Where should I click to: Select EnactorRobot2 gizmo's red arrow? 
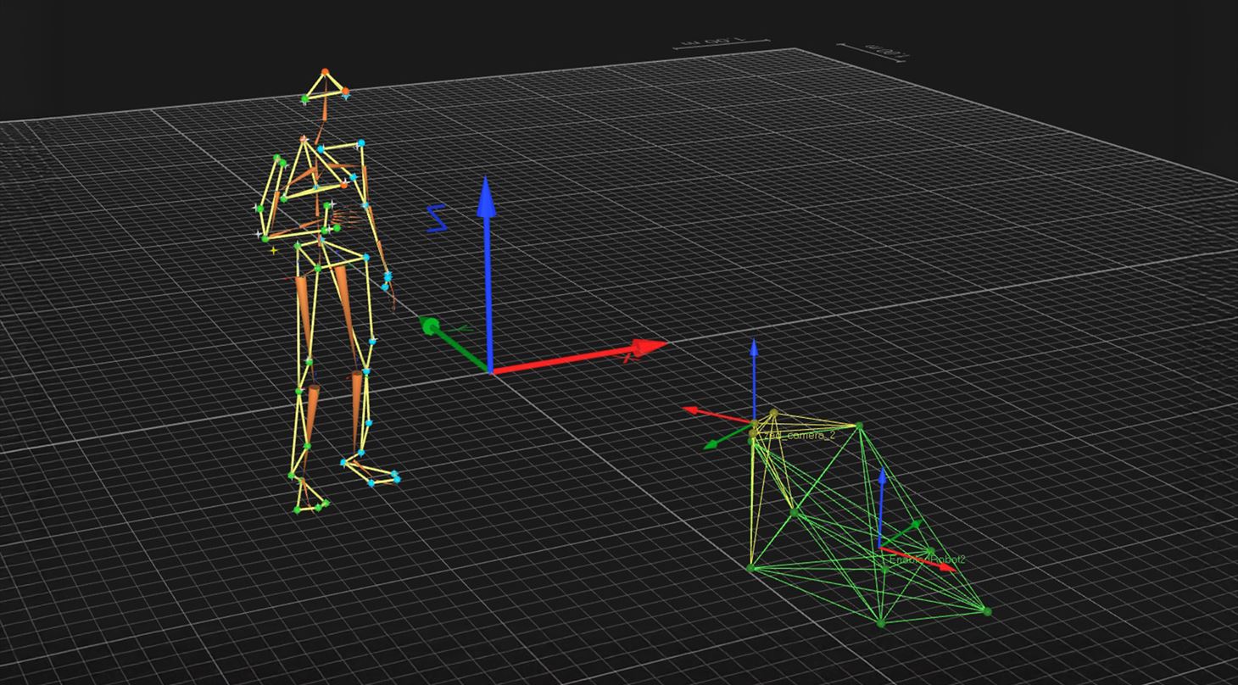(x=919, y=560)
